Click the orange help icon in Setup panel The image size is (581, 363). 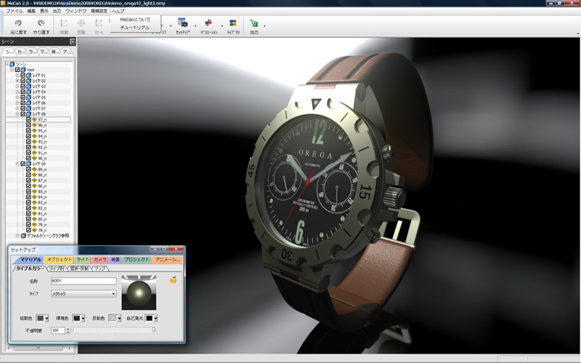173,280
